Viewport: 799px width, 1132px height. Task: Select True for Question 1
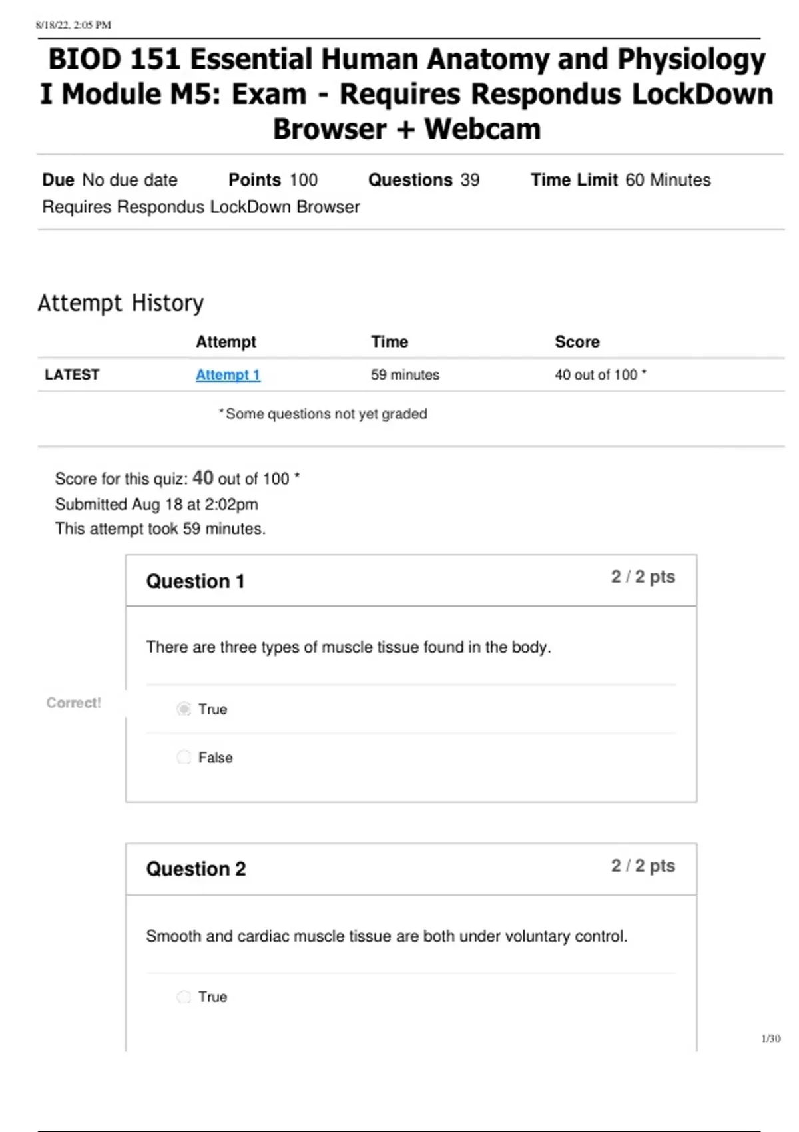[x=184, y=708]
